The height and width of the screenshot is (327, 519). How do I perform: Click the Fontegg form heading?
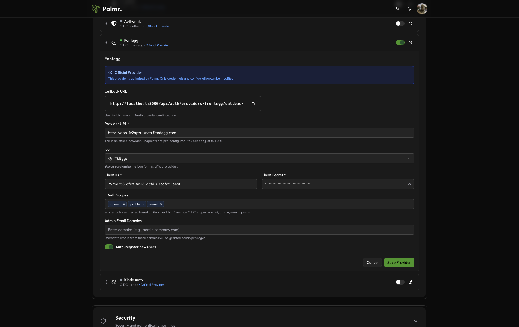(x=112, y=59)
